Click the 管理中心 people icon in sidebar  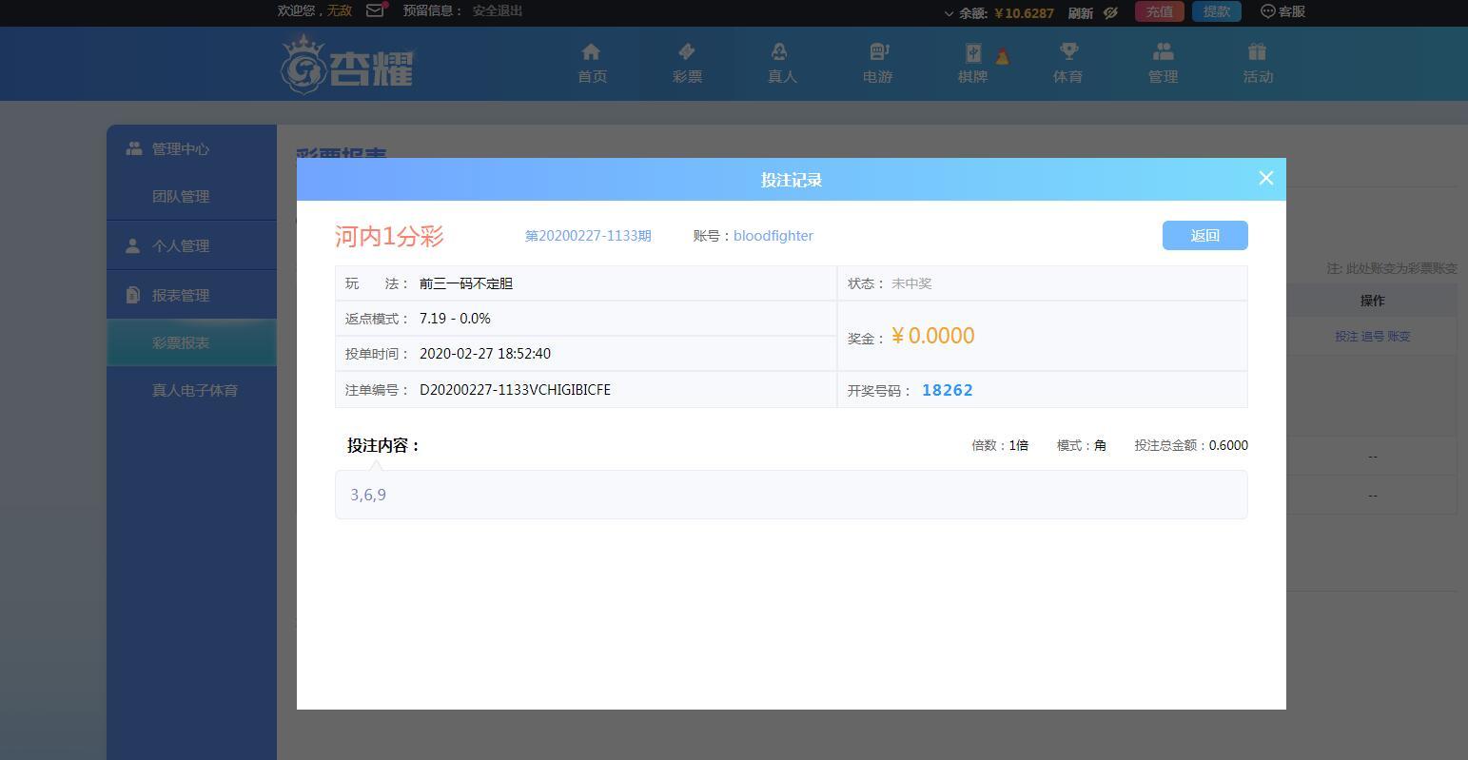[133, 148]
